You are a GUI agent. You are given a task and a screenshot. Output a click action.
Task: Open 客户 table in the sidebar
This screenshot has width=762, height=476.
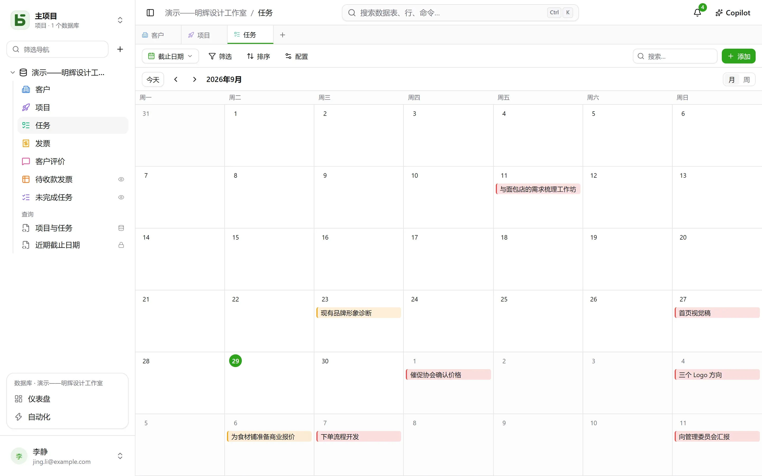73,89
